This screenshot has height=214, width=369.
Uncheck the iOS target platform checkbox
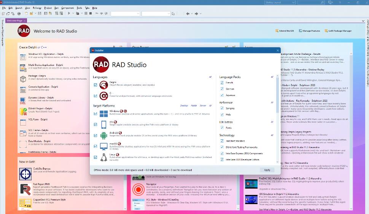click(95, 125)
